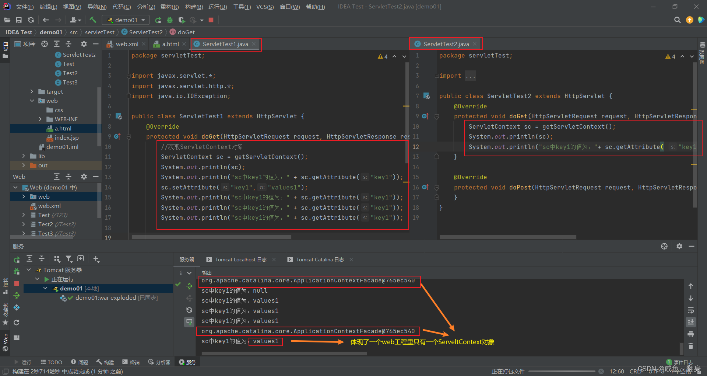Open demo01 run configuration dropdown
This screenshot has height=376, width=707.
(x=126, y=20)
